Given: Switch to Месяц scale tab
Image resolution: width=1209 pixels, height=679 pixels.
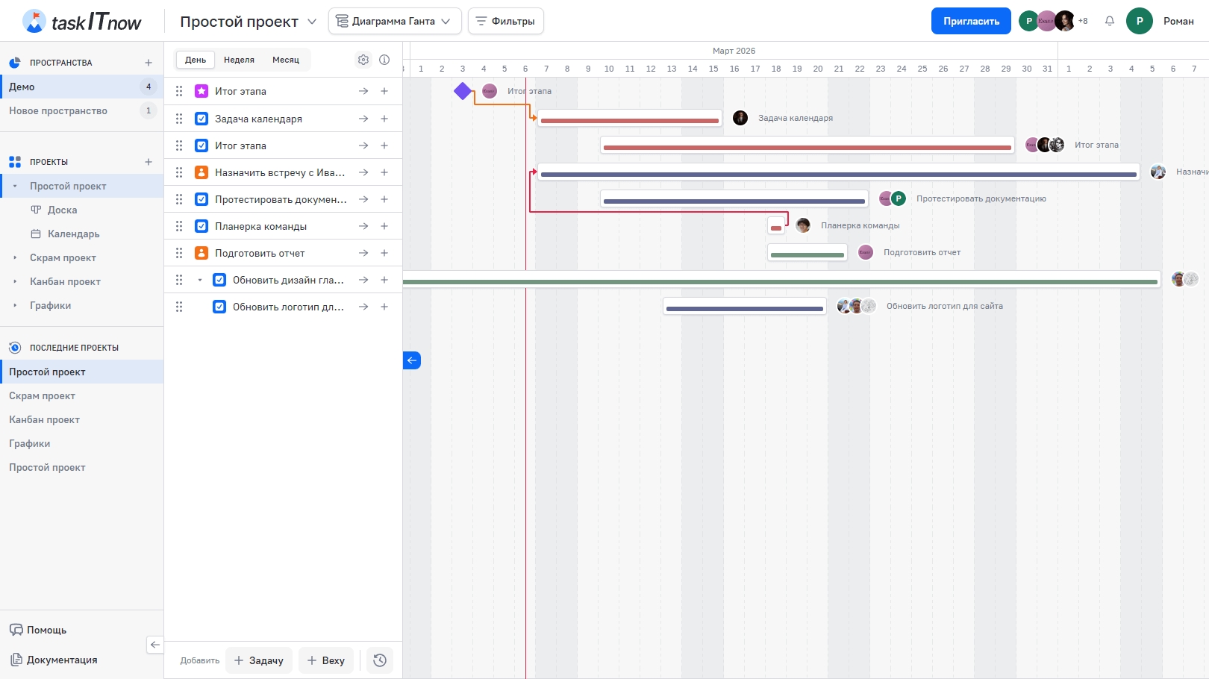Looking at the screenshot, I should [x=285, y=60].
